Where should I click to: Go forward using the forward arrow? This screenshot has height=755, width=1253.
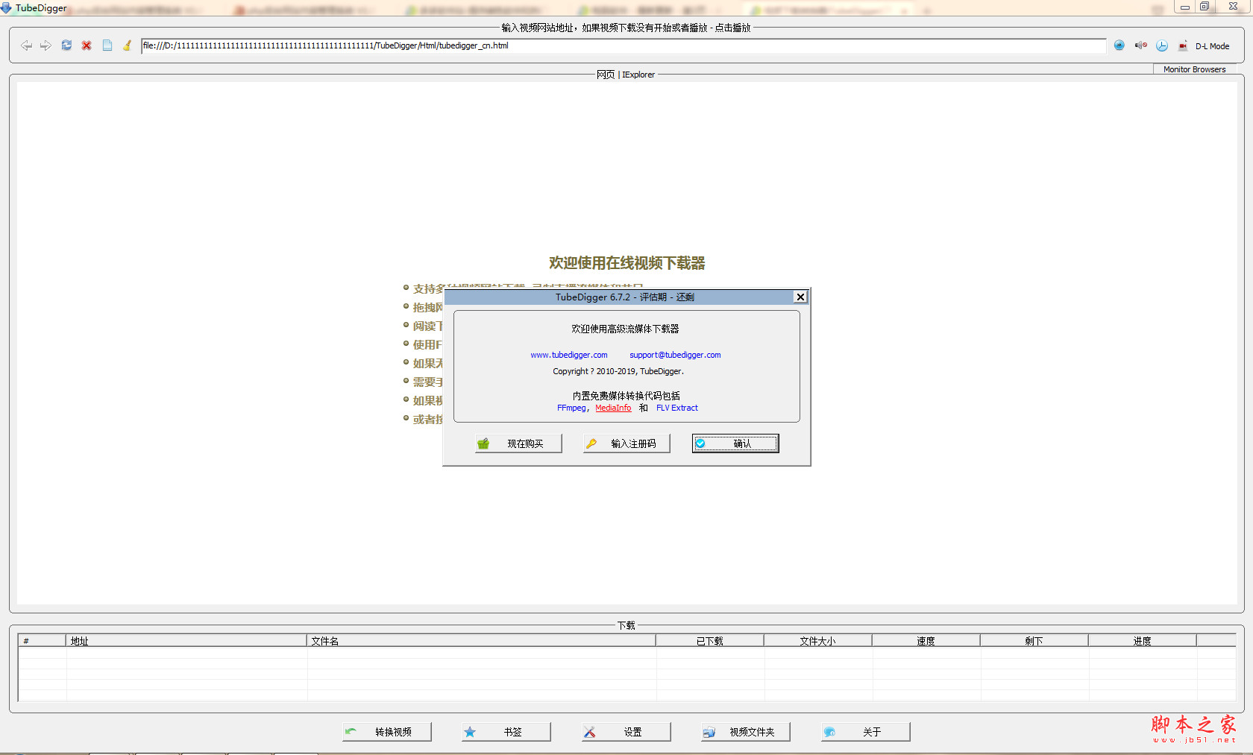coord(45,45)
